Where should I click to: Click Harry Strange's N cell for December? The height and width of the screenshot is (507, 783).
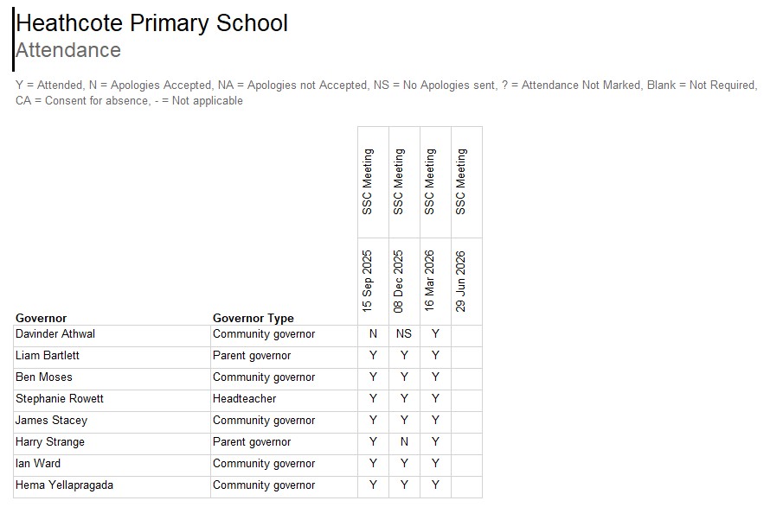click(404, 441)
